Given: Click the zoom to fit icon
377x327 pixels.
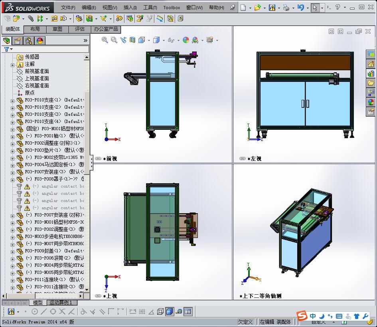Looking at the screenshot, I should 105,40.
